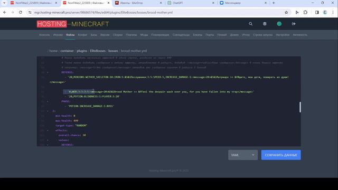
Task: Open the Chrome three-dot menu
Action: 333,13
